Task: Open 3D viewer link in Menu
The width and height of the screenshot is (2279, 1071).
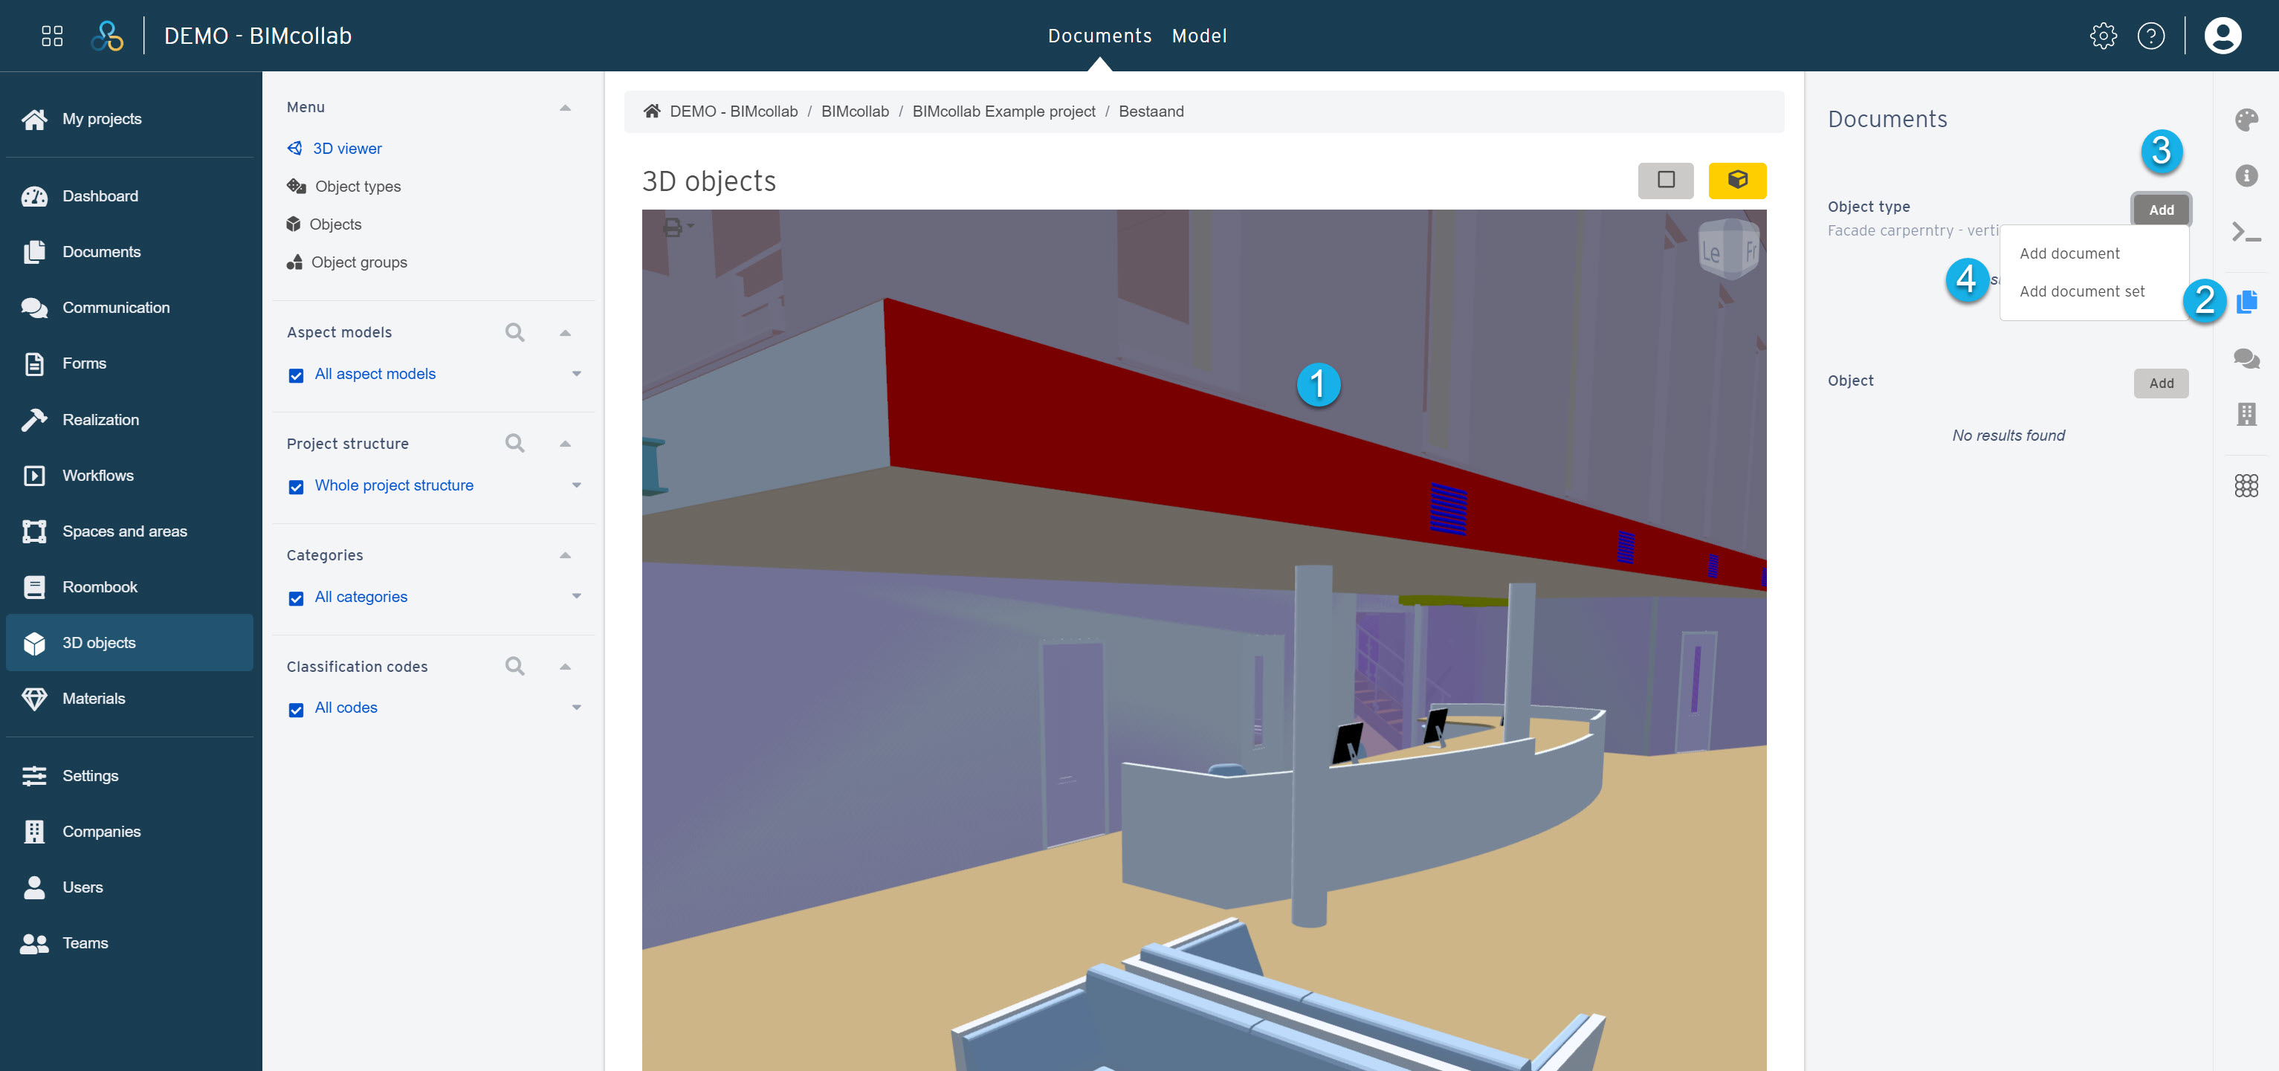Action: point(334,149)
